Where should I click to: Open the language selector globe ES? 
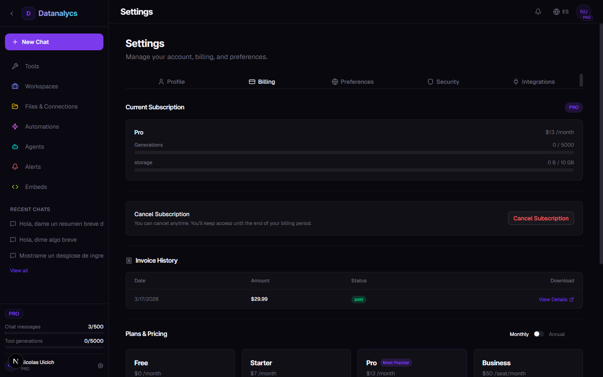[x=561, y=12]
